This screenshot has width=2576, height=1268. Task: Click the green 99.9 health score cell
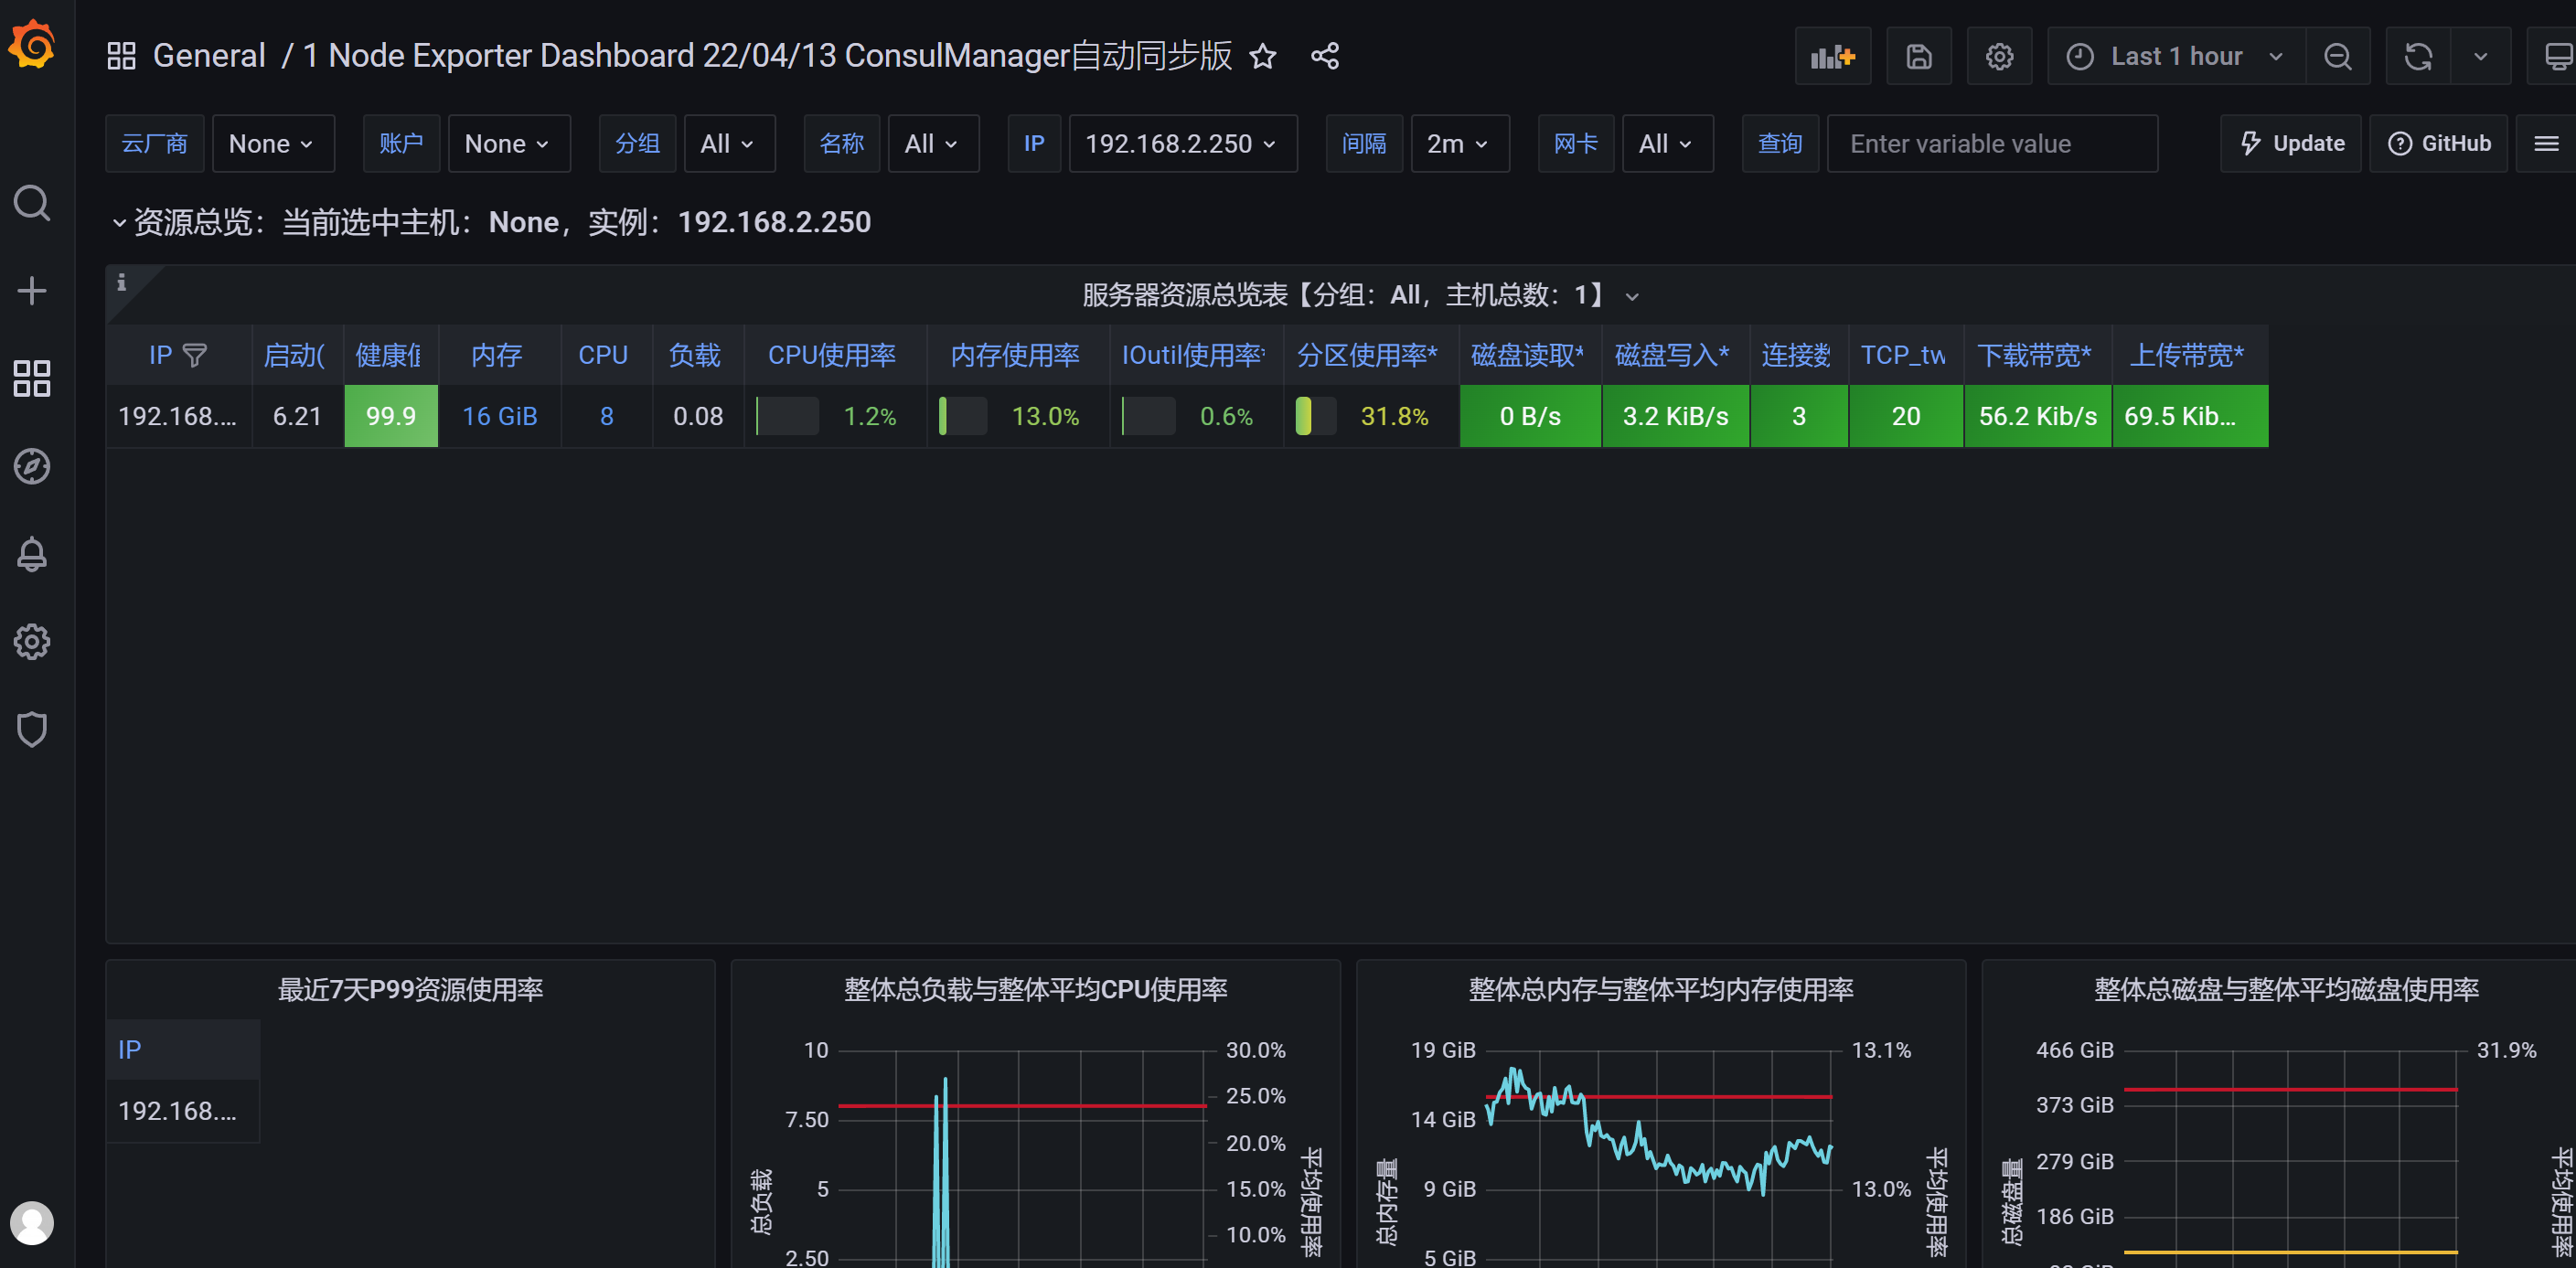[391, 416]
